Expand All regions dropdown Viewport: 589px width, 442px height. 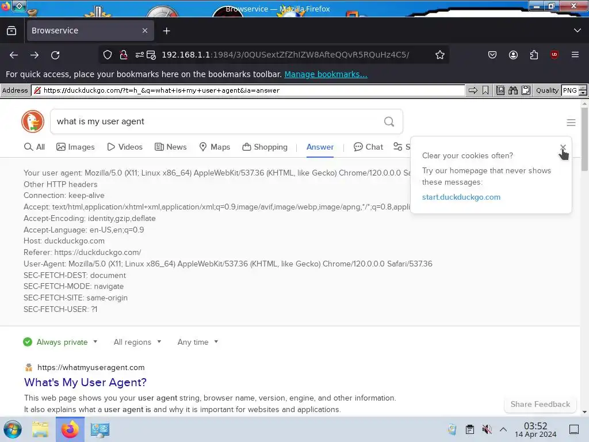137,342
